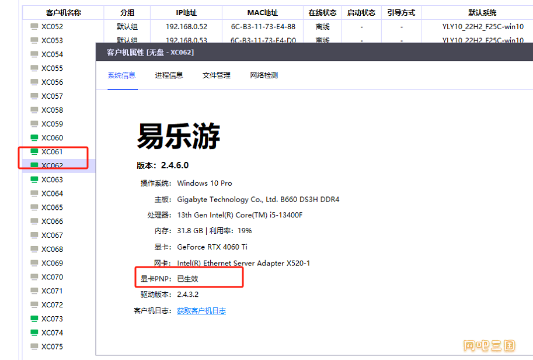The height and width of the screenshot is (360, 533).
Task: Click the 启动状态 column header
Action: click(361, 13)
